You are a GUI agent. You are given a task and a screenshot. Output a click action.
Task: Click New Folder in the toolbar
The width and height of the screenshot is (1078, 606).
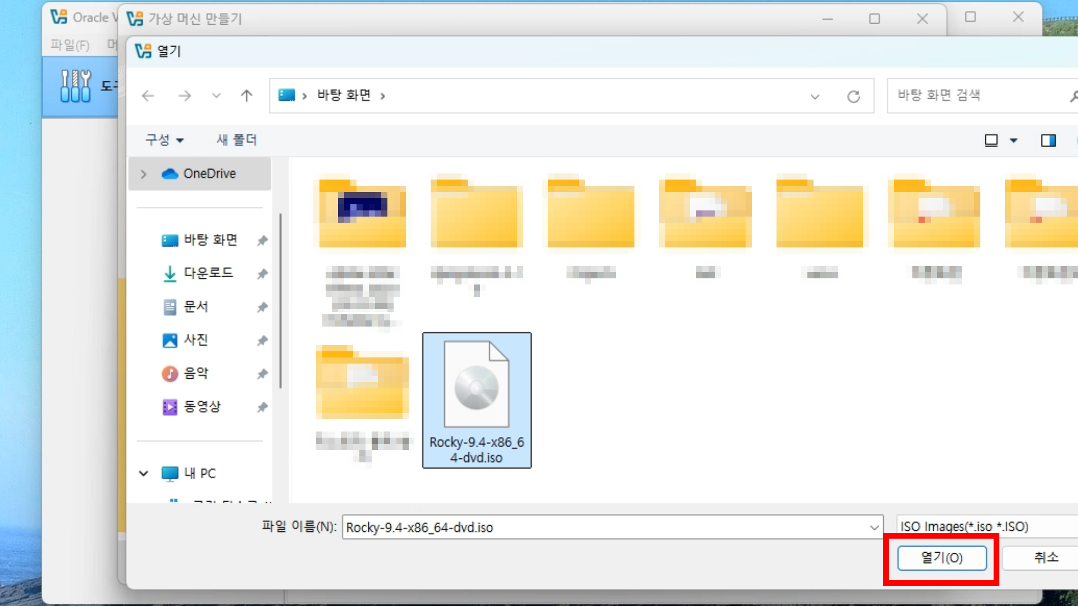coord(236,140)
